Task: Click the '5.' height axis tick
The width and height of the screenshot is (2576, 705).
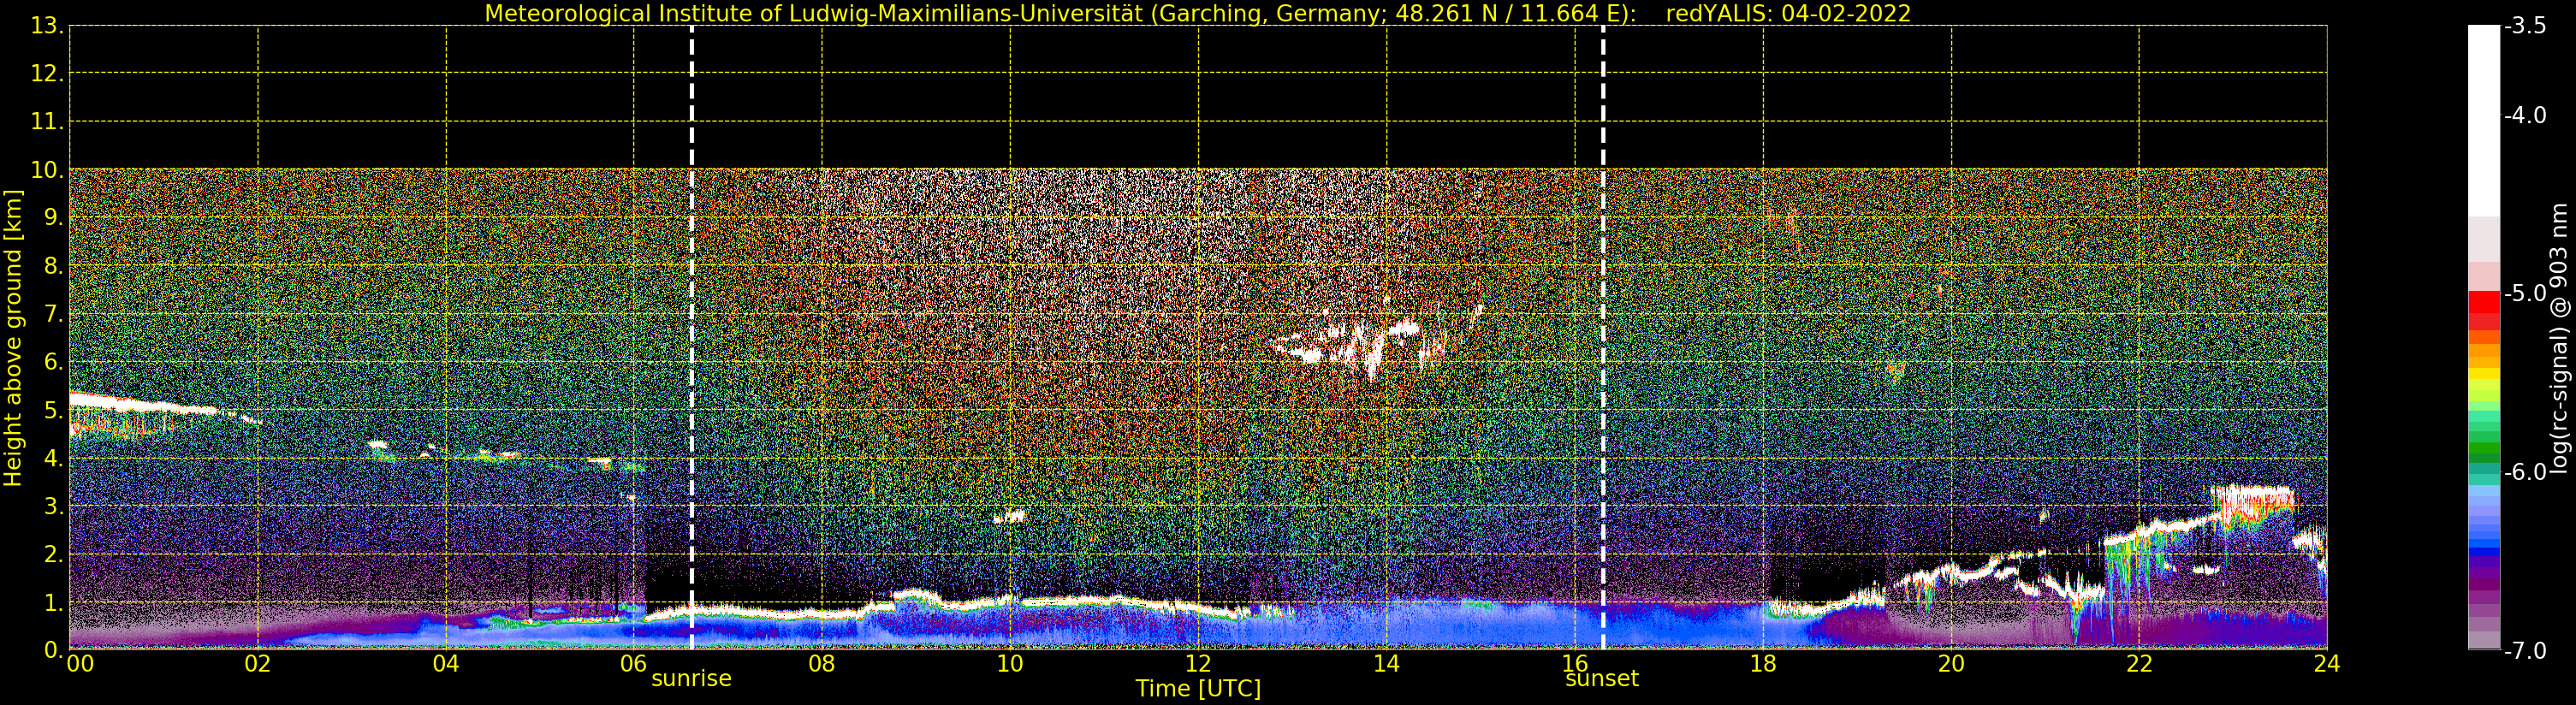Action: (53, 410)
